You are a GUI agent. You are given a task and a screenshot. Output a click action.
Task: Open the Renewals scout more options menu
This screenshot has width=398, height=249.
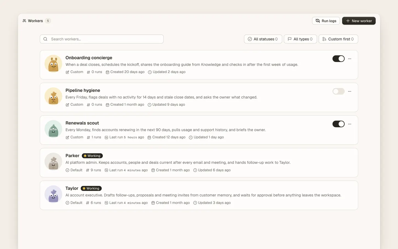coord(350,124)
